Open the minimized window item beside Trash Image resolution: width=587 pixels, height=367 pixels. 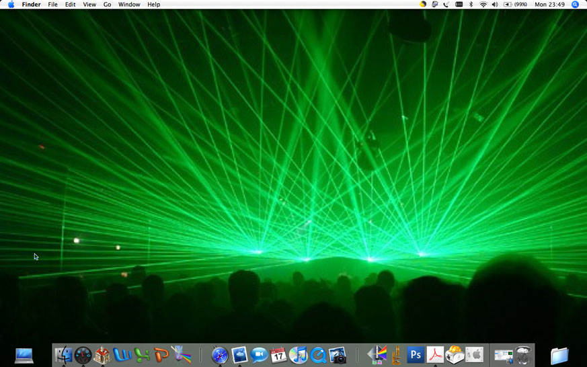pyautogui.click(x=504, y=356)
